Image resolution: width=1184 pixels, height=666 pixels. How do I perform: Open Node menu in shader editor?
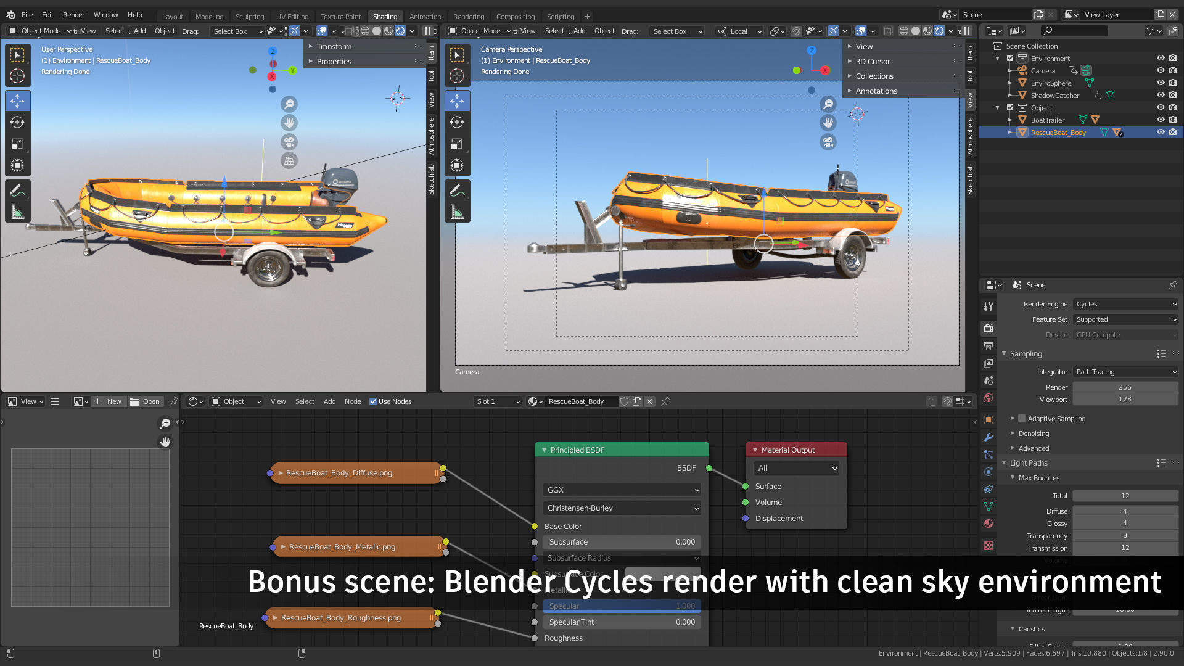(x=353, y=401)
